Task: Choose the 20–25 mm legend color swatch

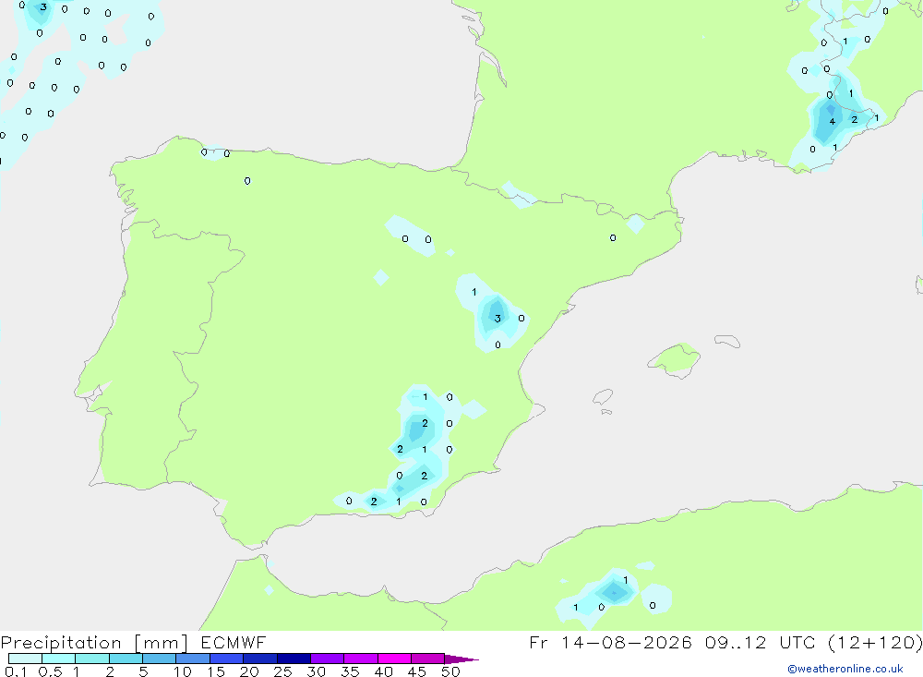Action: point(260,659)
